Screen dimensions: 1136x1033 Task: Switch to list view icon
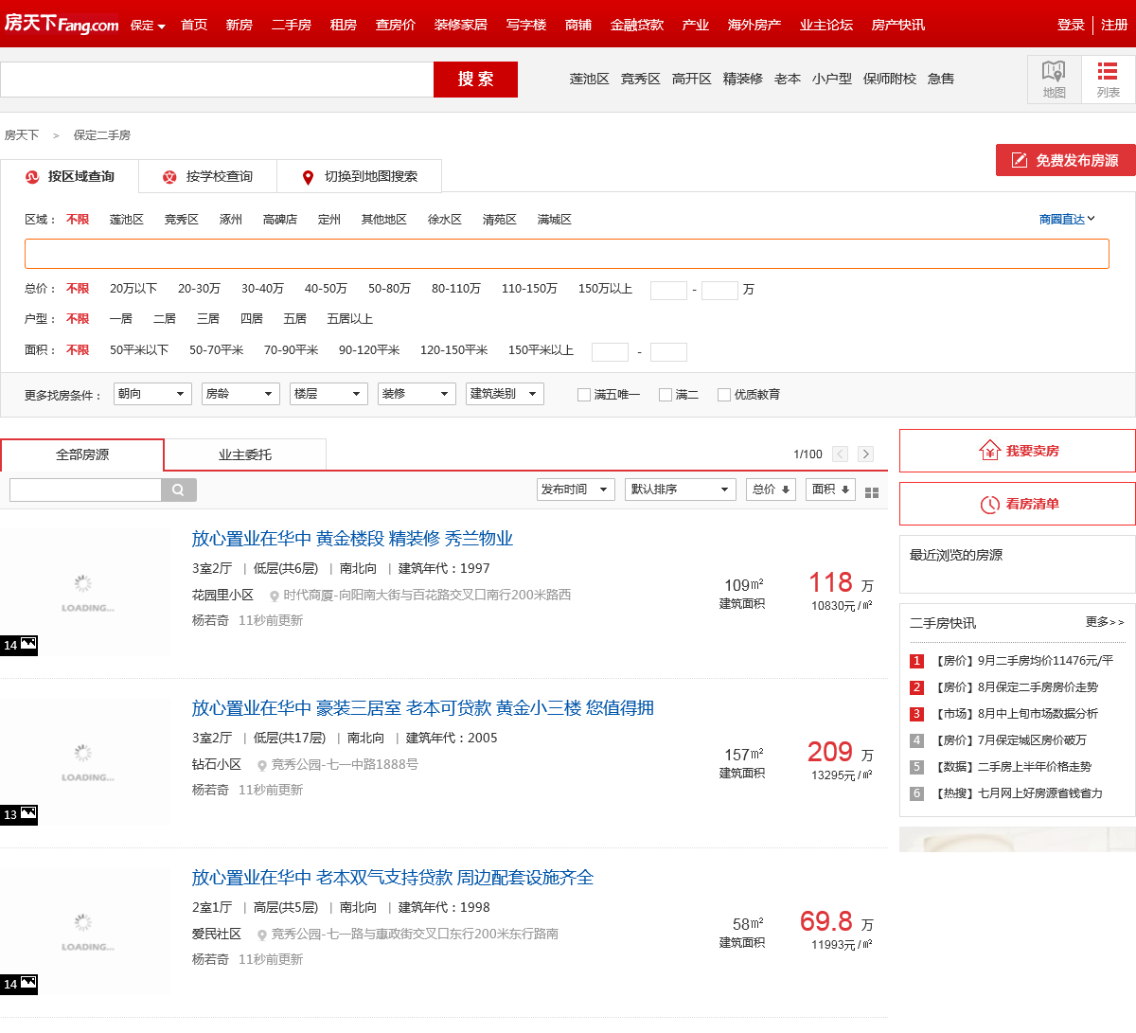[1108, 79]
